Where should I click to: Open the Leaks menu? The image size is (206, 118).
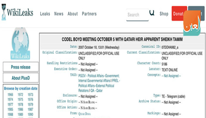pos(45,14)
